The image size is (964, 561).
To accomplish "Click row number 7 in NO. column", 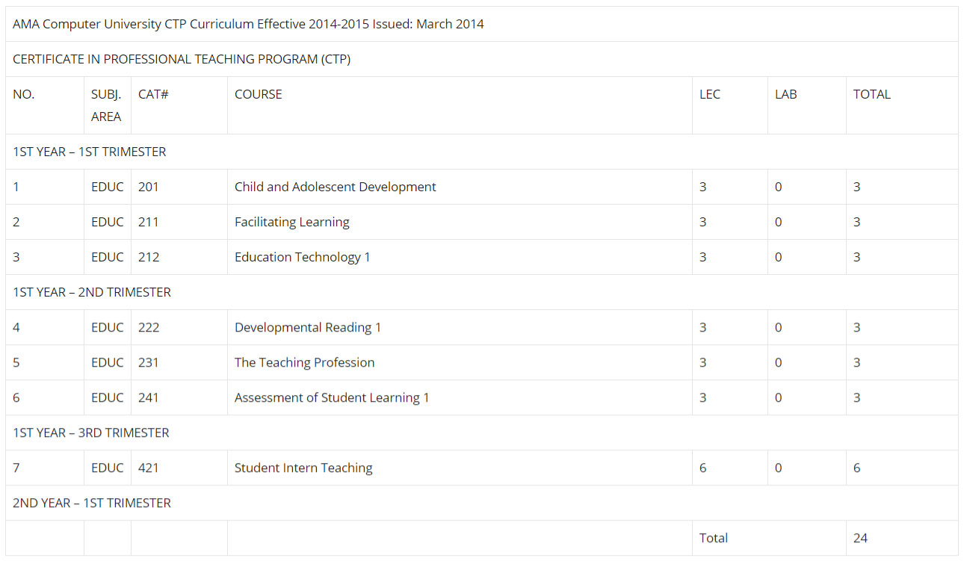I will [16, 468].
